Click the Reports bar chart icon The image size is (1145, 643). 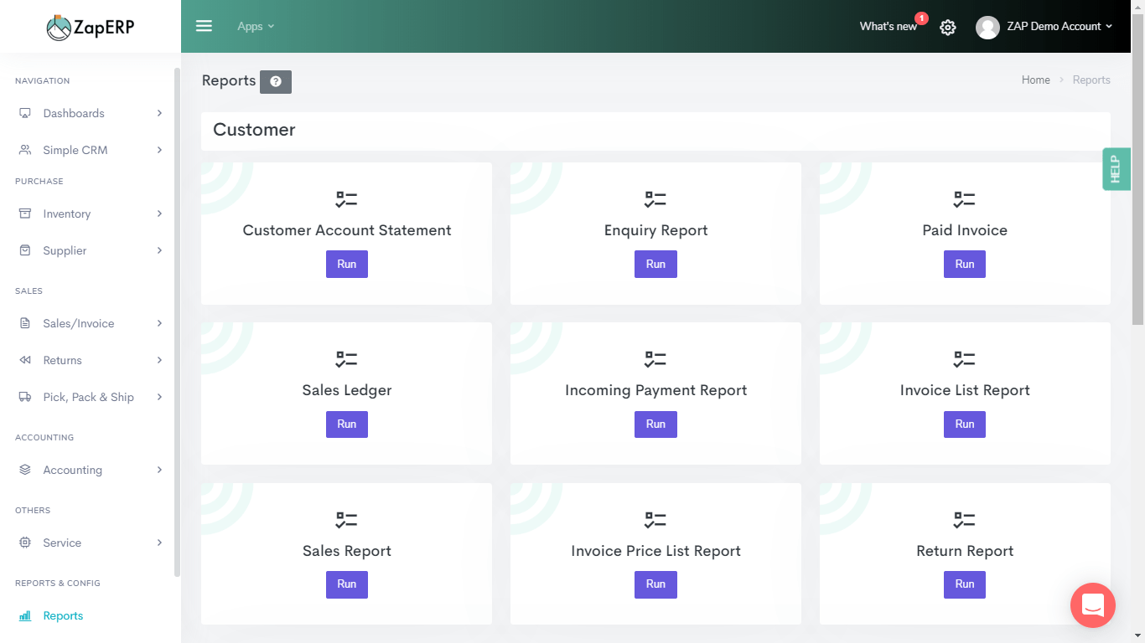[25, 615]
